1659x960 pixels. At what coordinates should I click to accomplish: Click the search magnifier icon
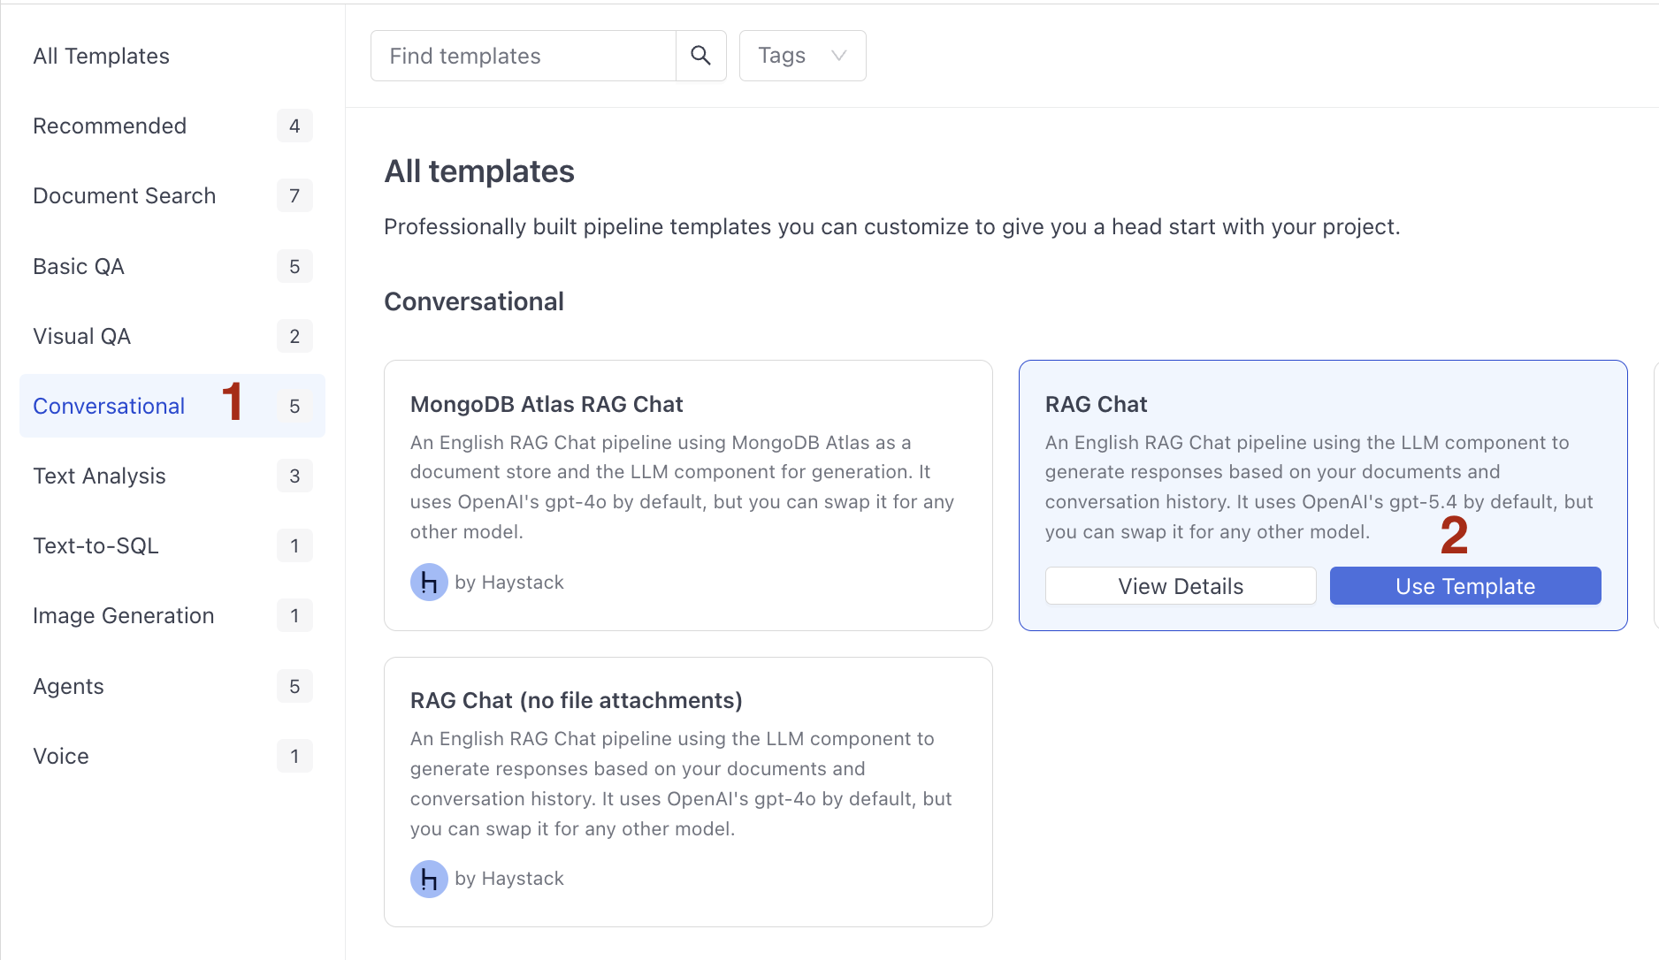pos(700,56)
